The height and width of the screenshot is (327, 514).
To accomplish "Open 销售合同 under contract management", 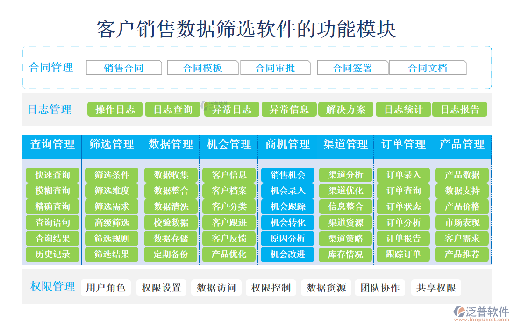I will point(124,67).
